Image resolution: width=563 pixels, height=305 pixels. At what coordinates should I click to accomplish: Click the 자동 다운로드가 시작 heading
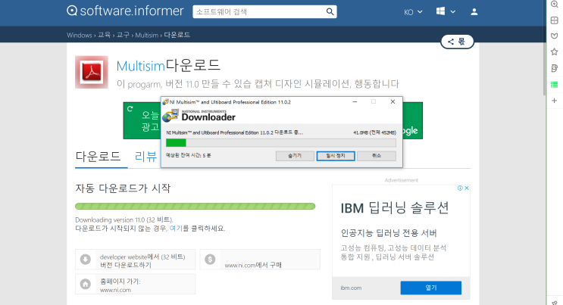tap(123, 188)
